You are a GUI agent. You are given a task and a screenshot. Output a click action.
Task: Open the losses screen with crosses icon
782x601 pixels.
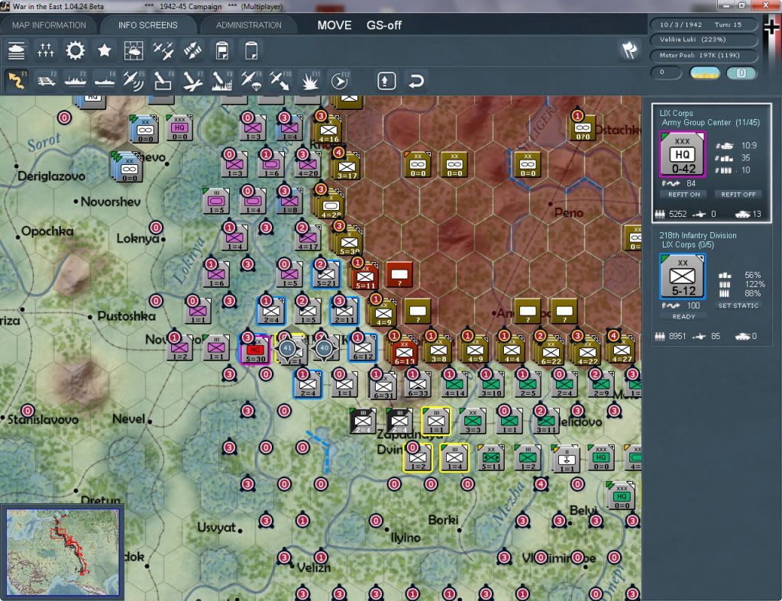[45, 50]
